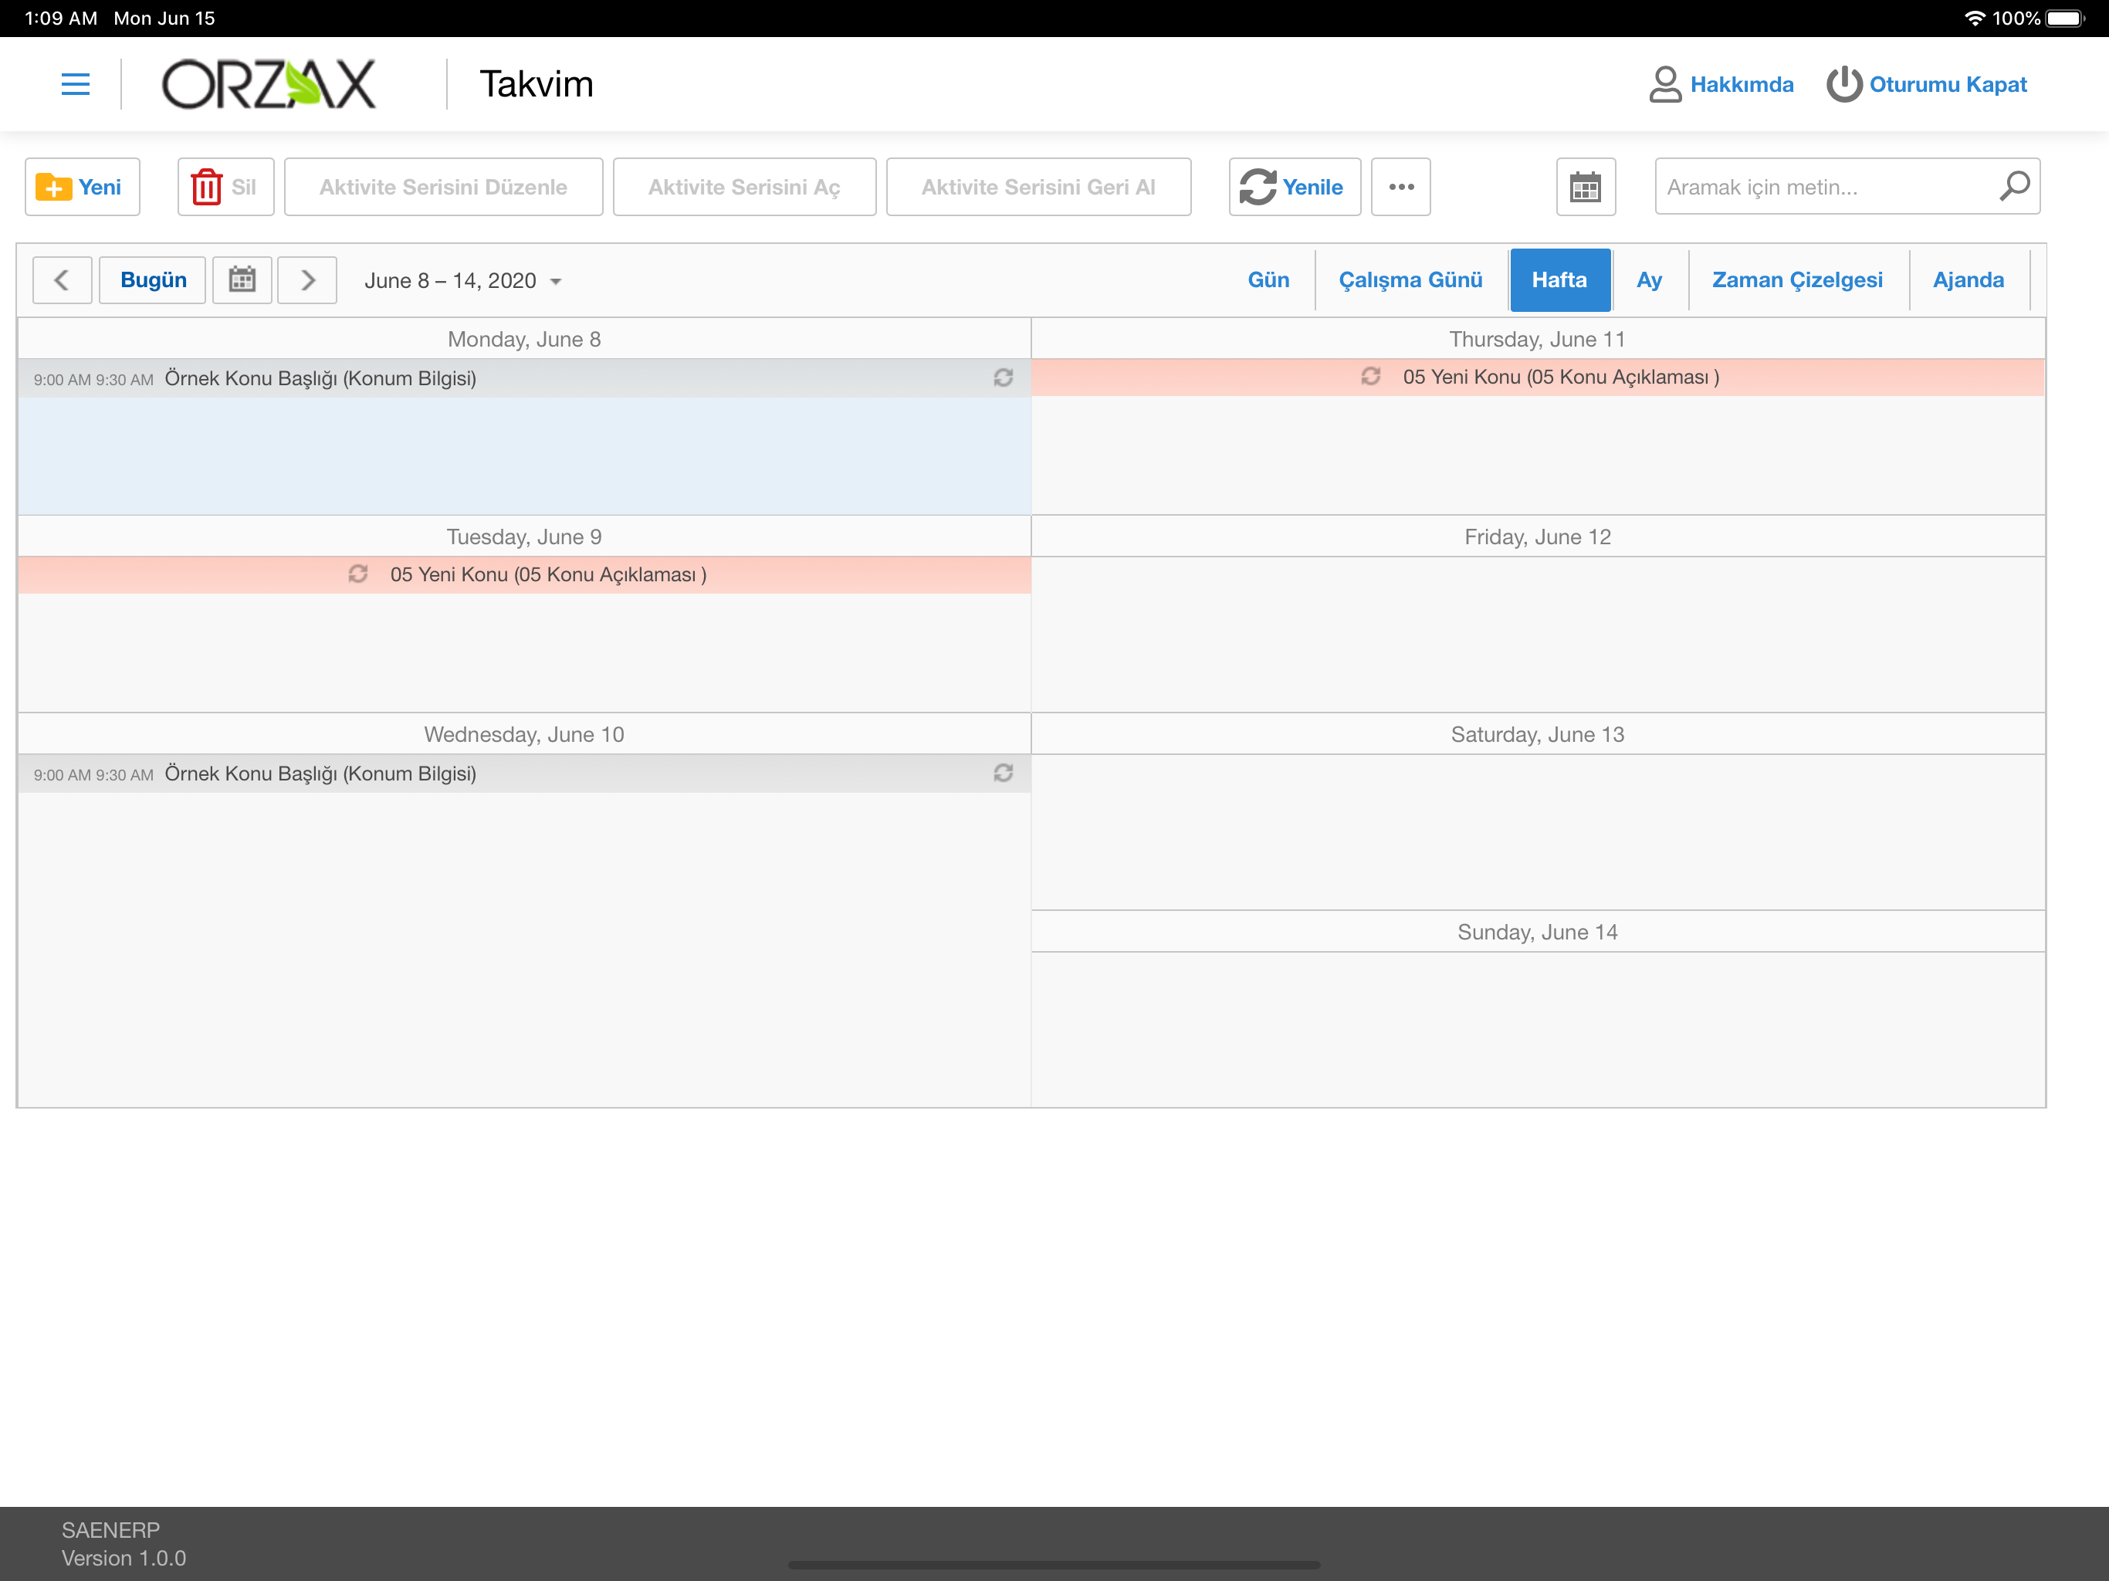2109x1581 pixels.
Task: Select the Thursday, June 11 header
Action: coord(1538,340)
